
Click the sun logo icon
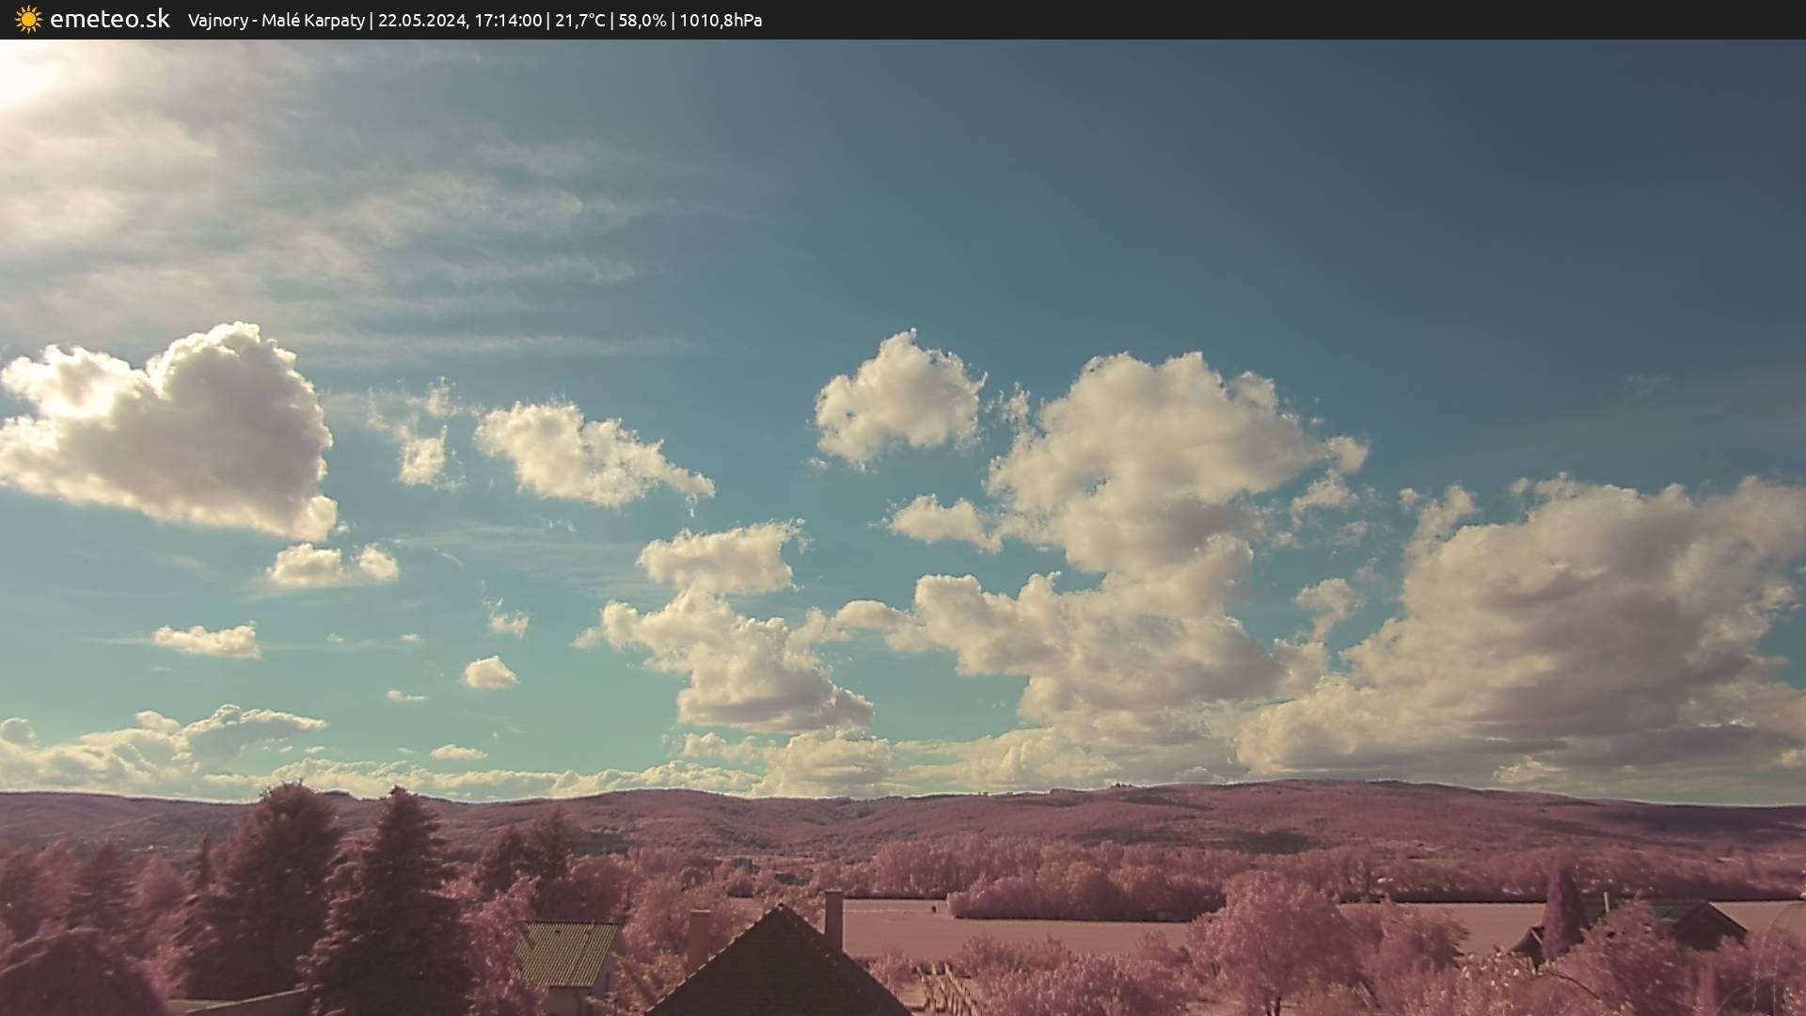click(x=28, y=20)
